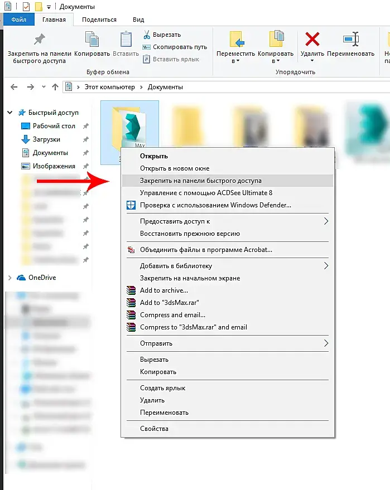The image size is (390, 490).
Task: Switch to the Вид tab
Action: click(x=138, y=20)
